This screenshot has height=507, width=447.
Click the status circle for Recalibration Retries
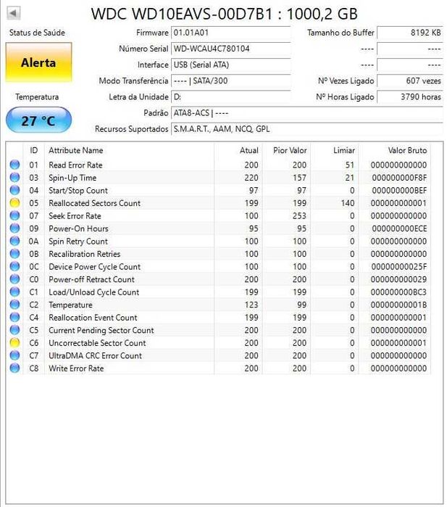(14, 254)
